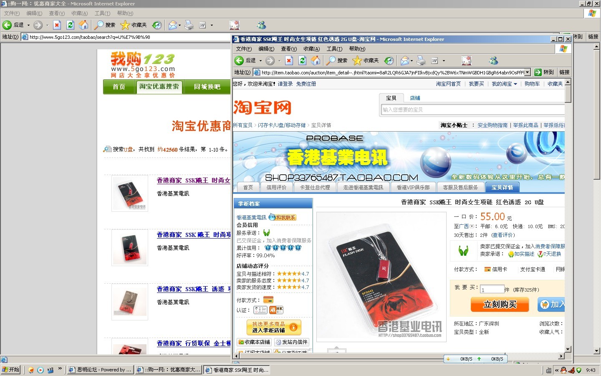Click 收藏本店铺 button
The height and width of the screenshot is (376, 601).
[x=254, y=342]
